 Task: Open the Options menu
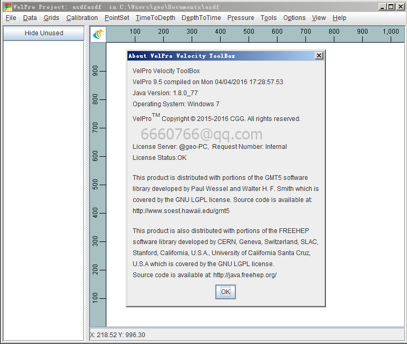pyautogui.click(x=294, y=18)
